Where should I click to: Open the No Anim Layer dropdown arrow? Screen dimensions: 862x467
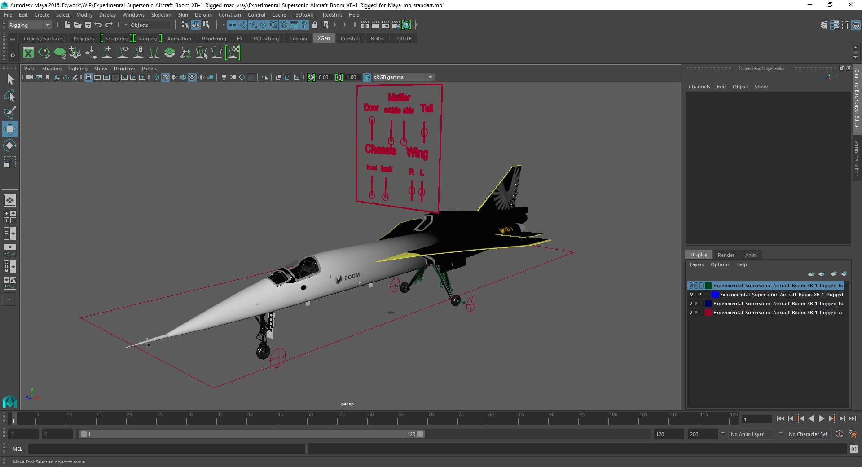[723, 434]
